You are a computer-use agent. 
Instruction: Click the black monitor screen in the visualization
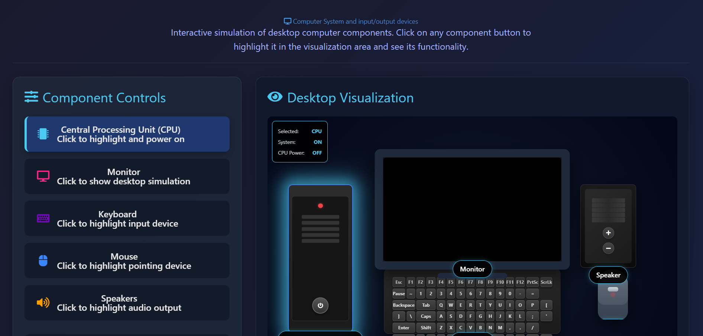[x=472, y=209]
